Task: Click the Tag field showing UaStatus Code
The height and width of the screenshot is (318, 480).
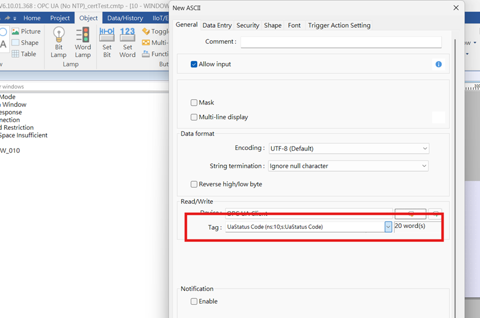Action: tap(305, 227)
